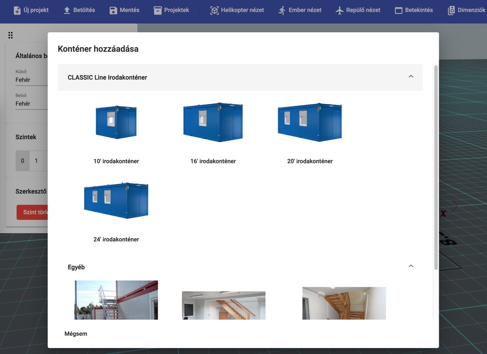Select the rightmost wooden spiral staircase photo

(x=344, y=303)
